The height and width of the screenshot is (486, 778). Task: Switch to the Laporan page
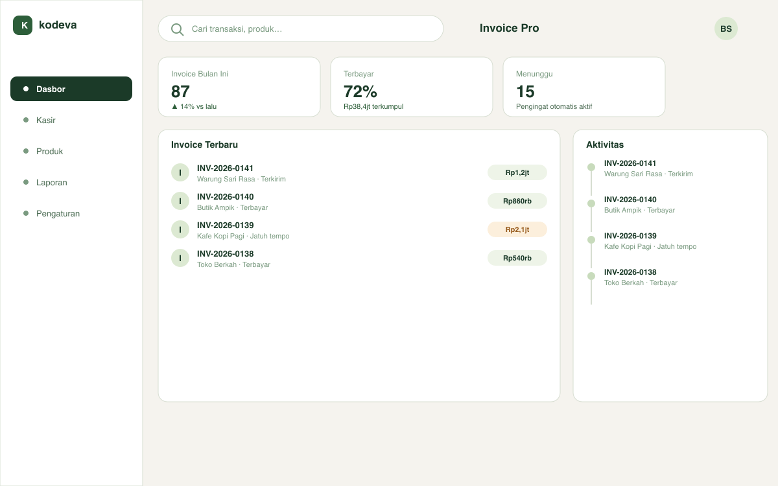click(x=71, y=182)
